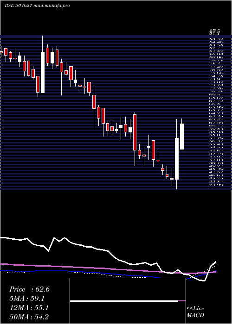Click the last white candlestick on chart
This screenshot has width=232, height=324.
[182, 137]
